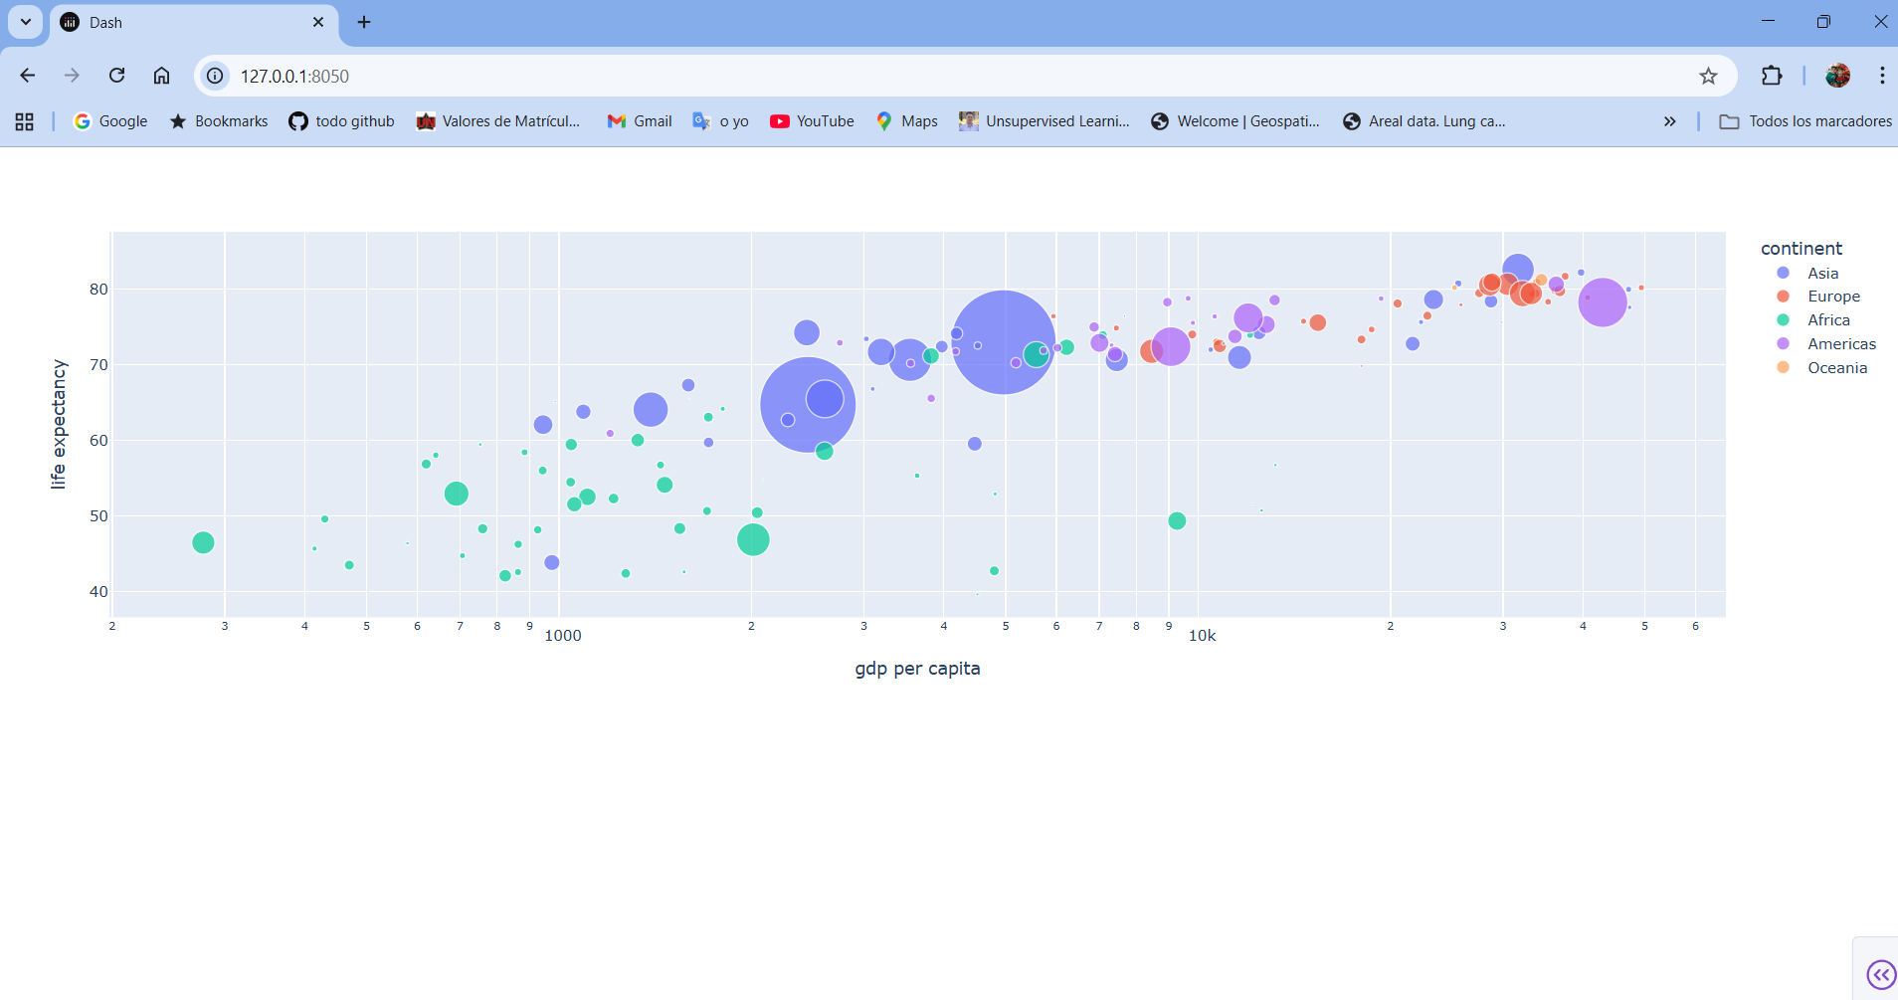The width and height of the screenshot is (1898, 1000).
Task: Open the apps grid in bookmarks bar
Action: coord(25,121)
